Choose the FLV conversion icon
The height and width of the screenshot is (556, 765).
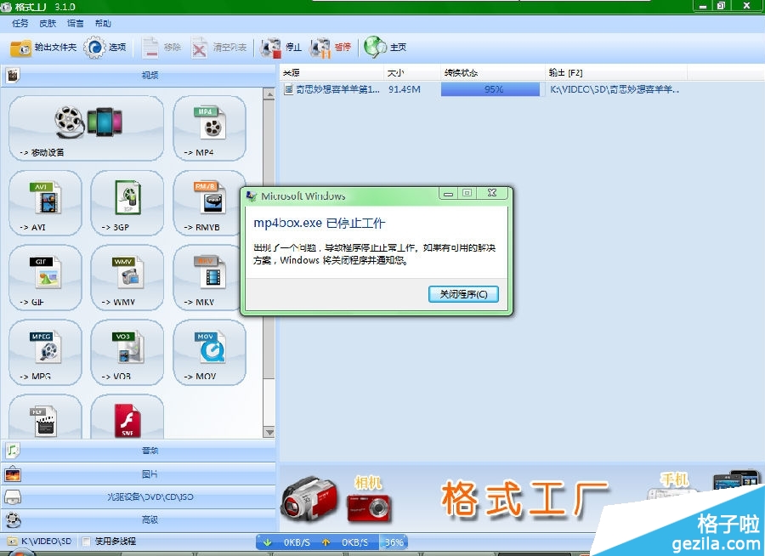point(45,417)
